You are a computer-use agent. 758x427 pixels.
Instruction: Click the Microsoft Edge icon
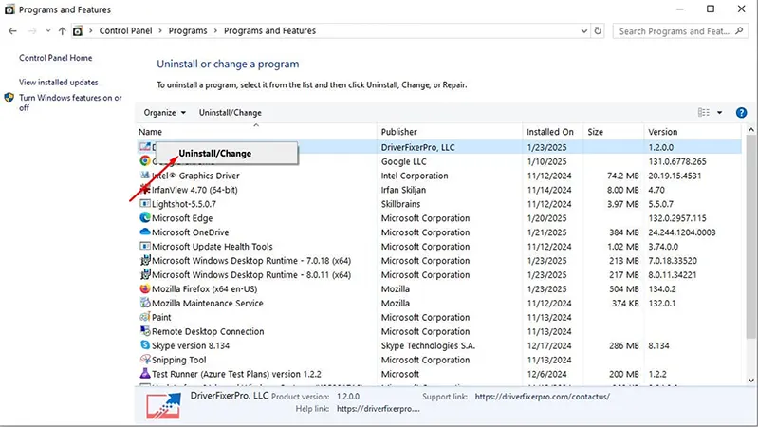(144, 217)
